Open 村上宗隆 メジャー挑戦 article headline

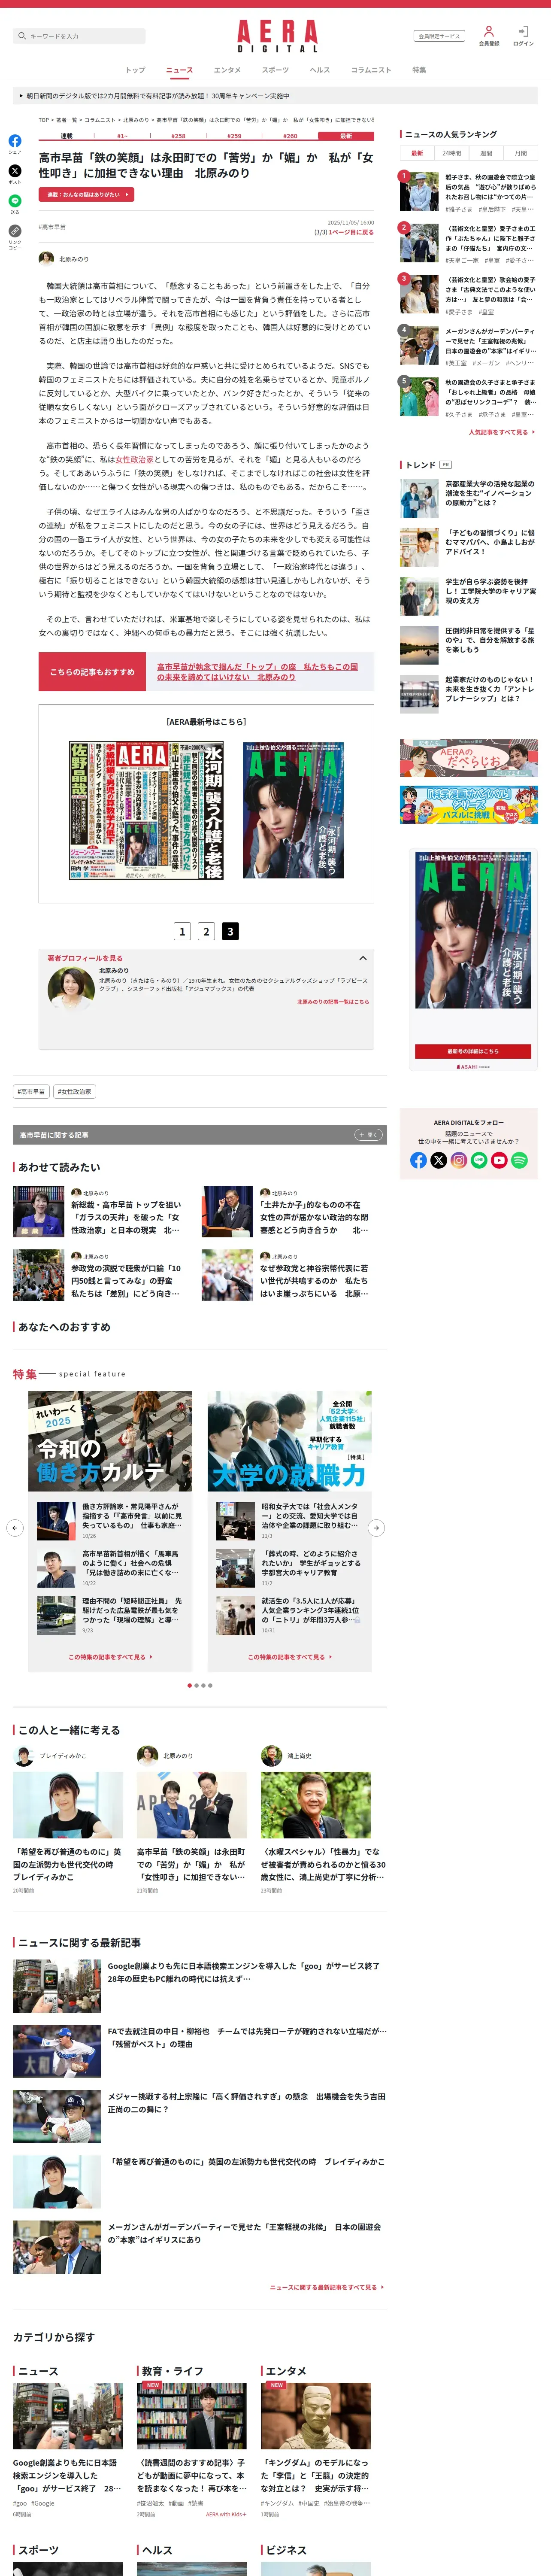[x=245, y=2102]
